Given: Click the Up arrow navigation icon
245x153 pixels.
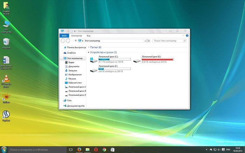Looking at the screenshot, I should coord(75,41).
